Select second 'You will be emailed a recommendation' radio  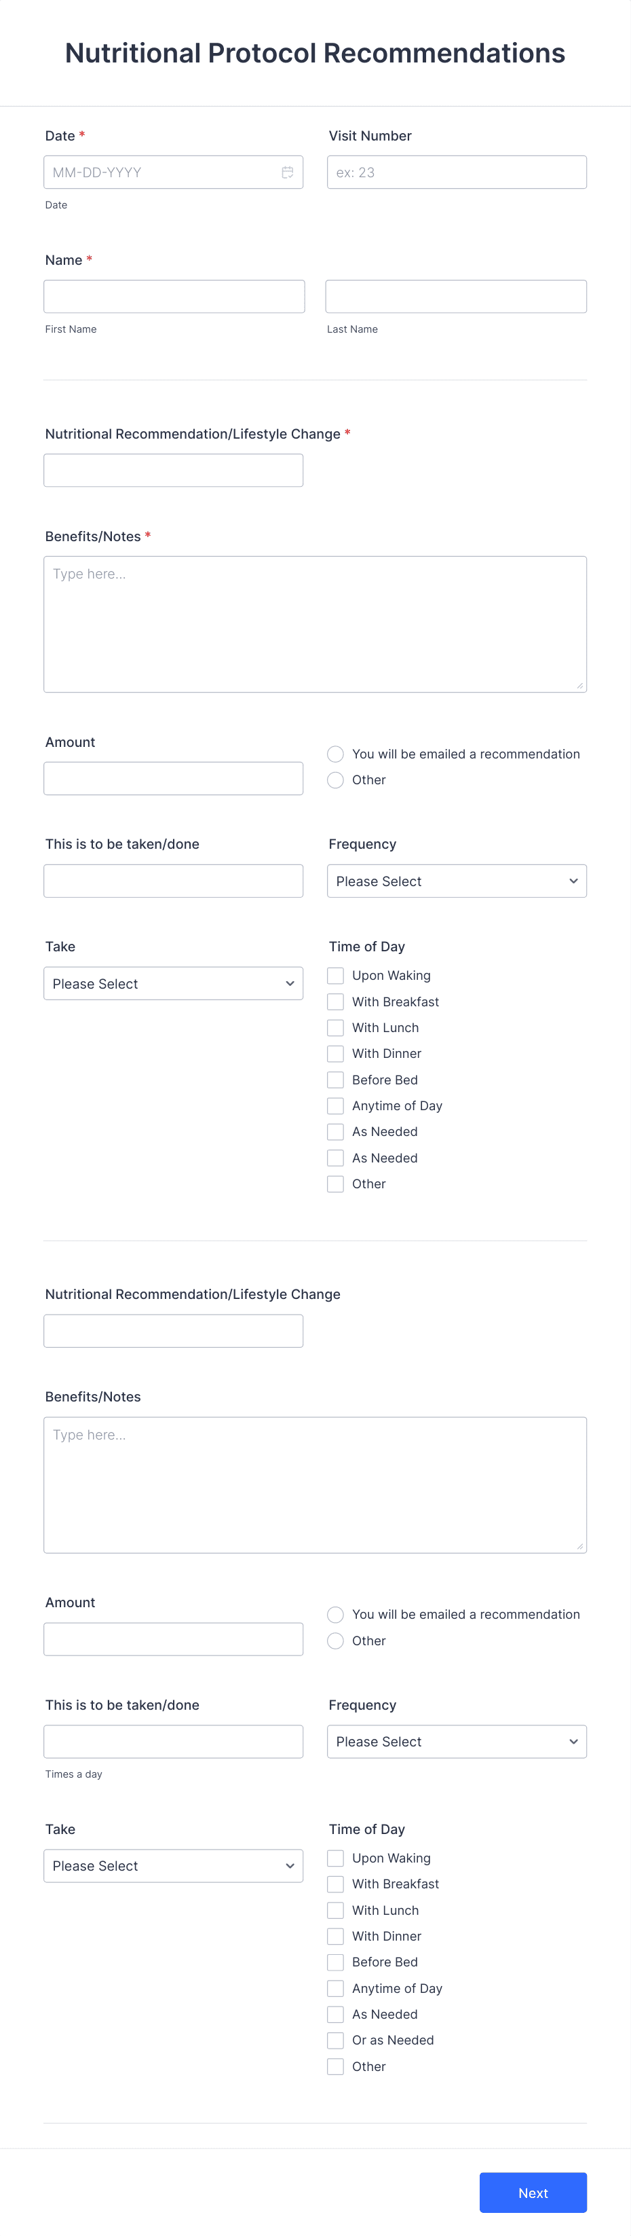click(335, 1615)
